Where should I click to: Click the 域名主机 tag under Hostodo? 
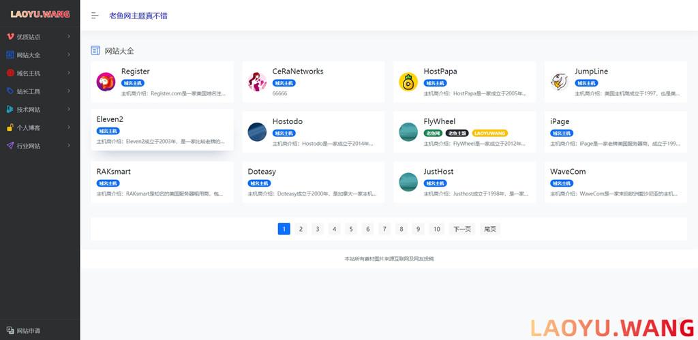pyautogui.click(x=284, y=133)
